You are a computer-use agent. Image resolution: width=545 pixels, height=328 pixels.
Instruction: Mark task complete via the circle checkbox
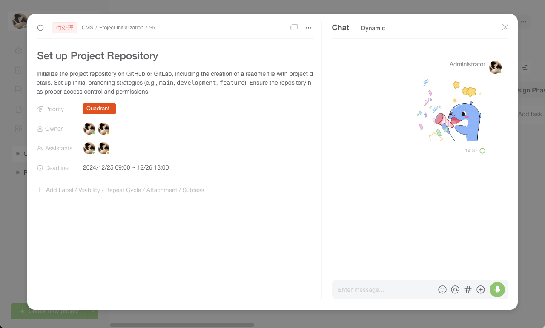(40, 28)
